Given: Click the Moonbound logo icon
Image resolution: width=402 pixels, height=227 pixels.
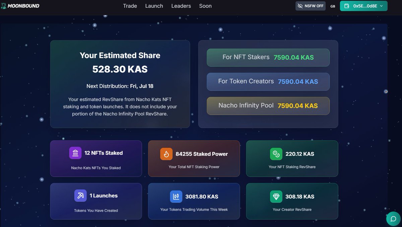Looking at the screenshot, I should [x=3, y=6].
